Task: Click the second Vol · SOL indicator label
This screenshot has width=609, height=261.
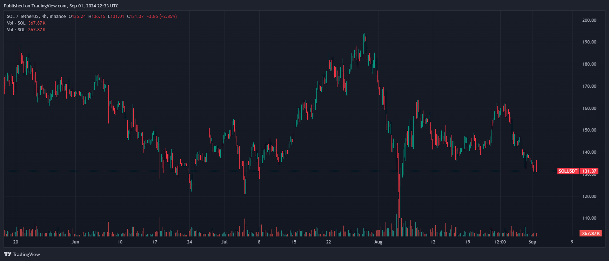Action: 16,30
